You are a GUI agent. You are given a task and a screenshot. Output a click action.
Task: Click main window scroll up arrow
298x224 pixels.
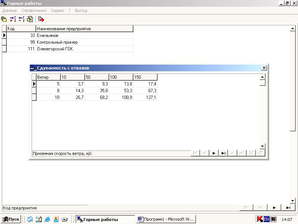[x=292, y=29]
